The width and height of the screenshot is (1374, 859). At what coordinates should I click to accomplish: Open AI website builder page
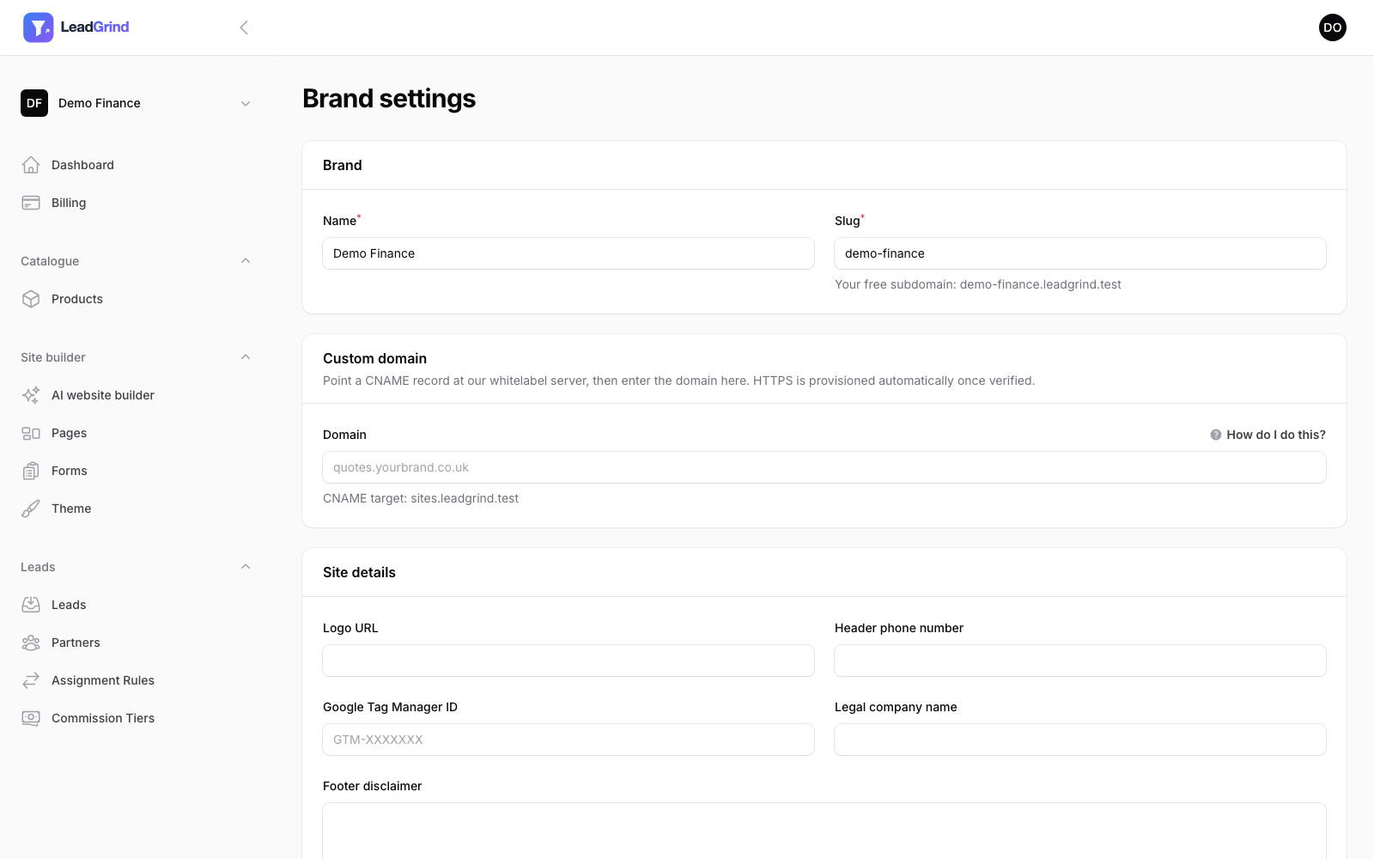click(137, 395)
